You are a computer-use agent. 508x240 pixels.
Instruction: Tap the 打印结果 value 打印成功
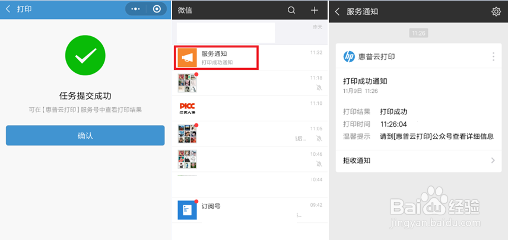(393, 112)
